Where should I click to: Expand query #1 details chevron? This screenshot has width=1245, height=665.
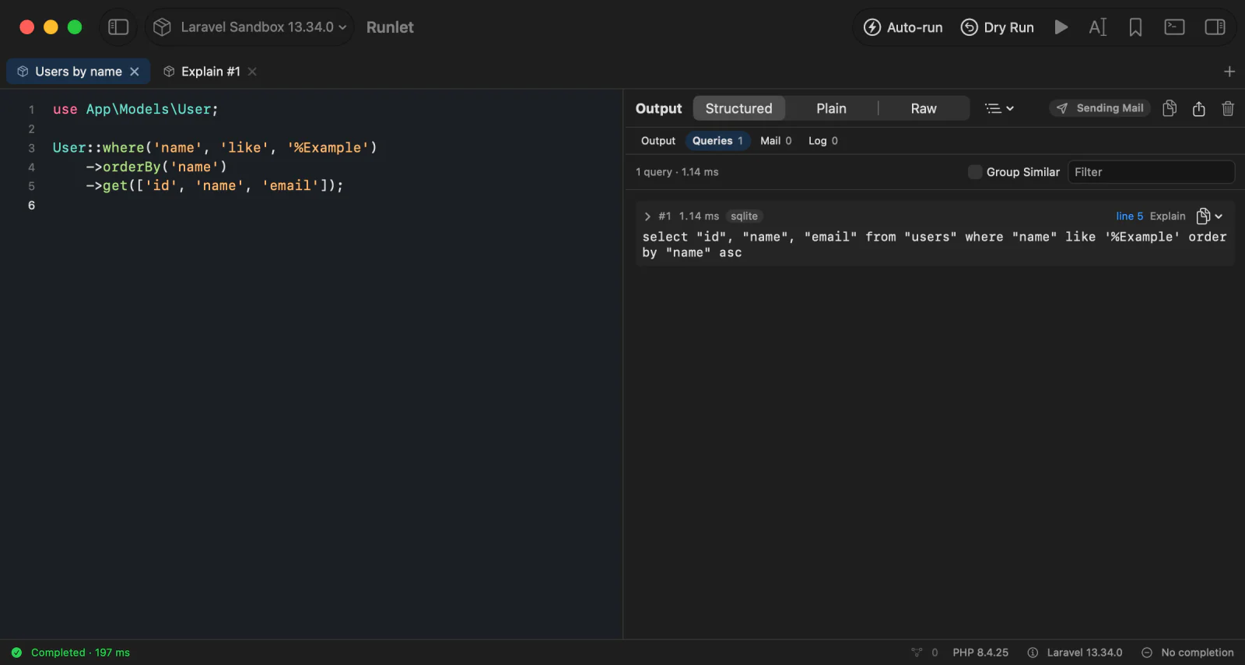pos(647,216)
